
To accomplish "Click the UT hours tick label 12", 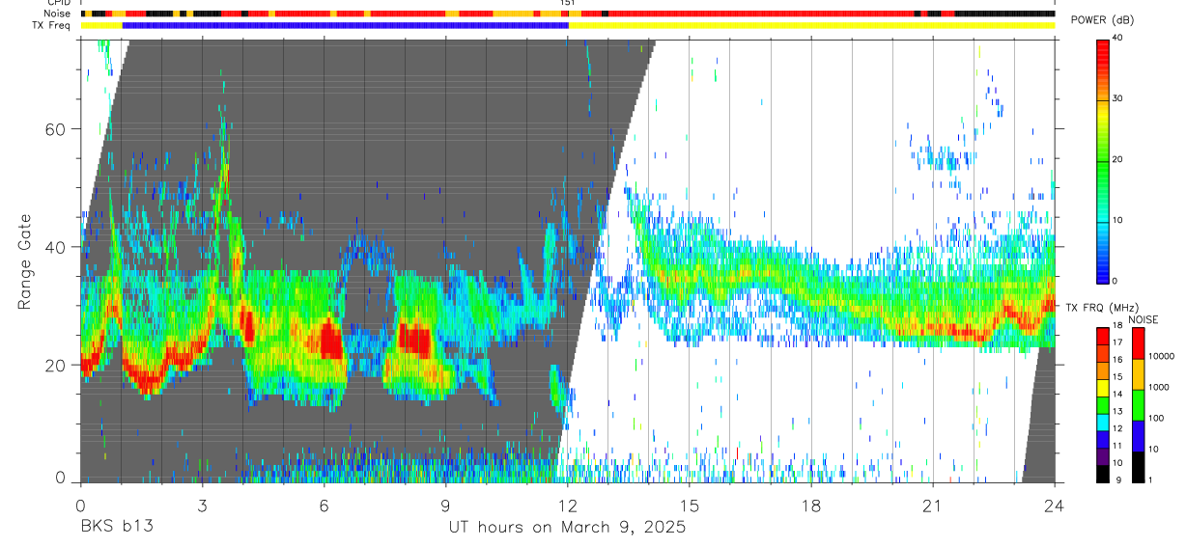I will pos(568,505).
